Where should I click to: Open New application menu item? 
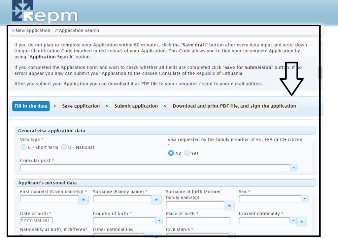31,31
